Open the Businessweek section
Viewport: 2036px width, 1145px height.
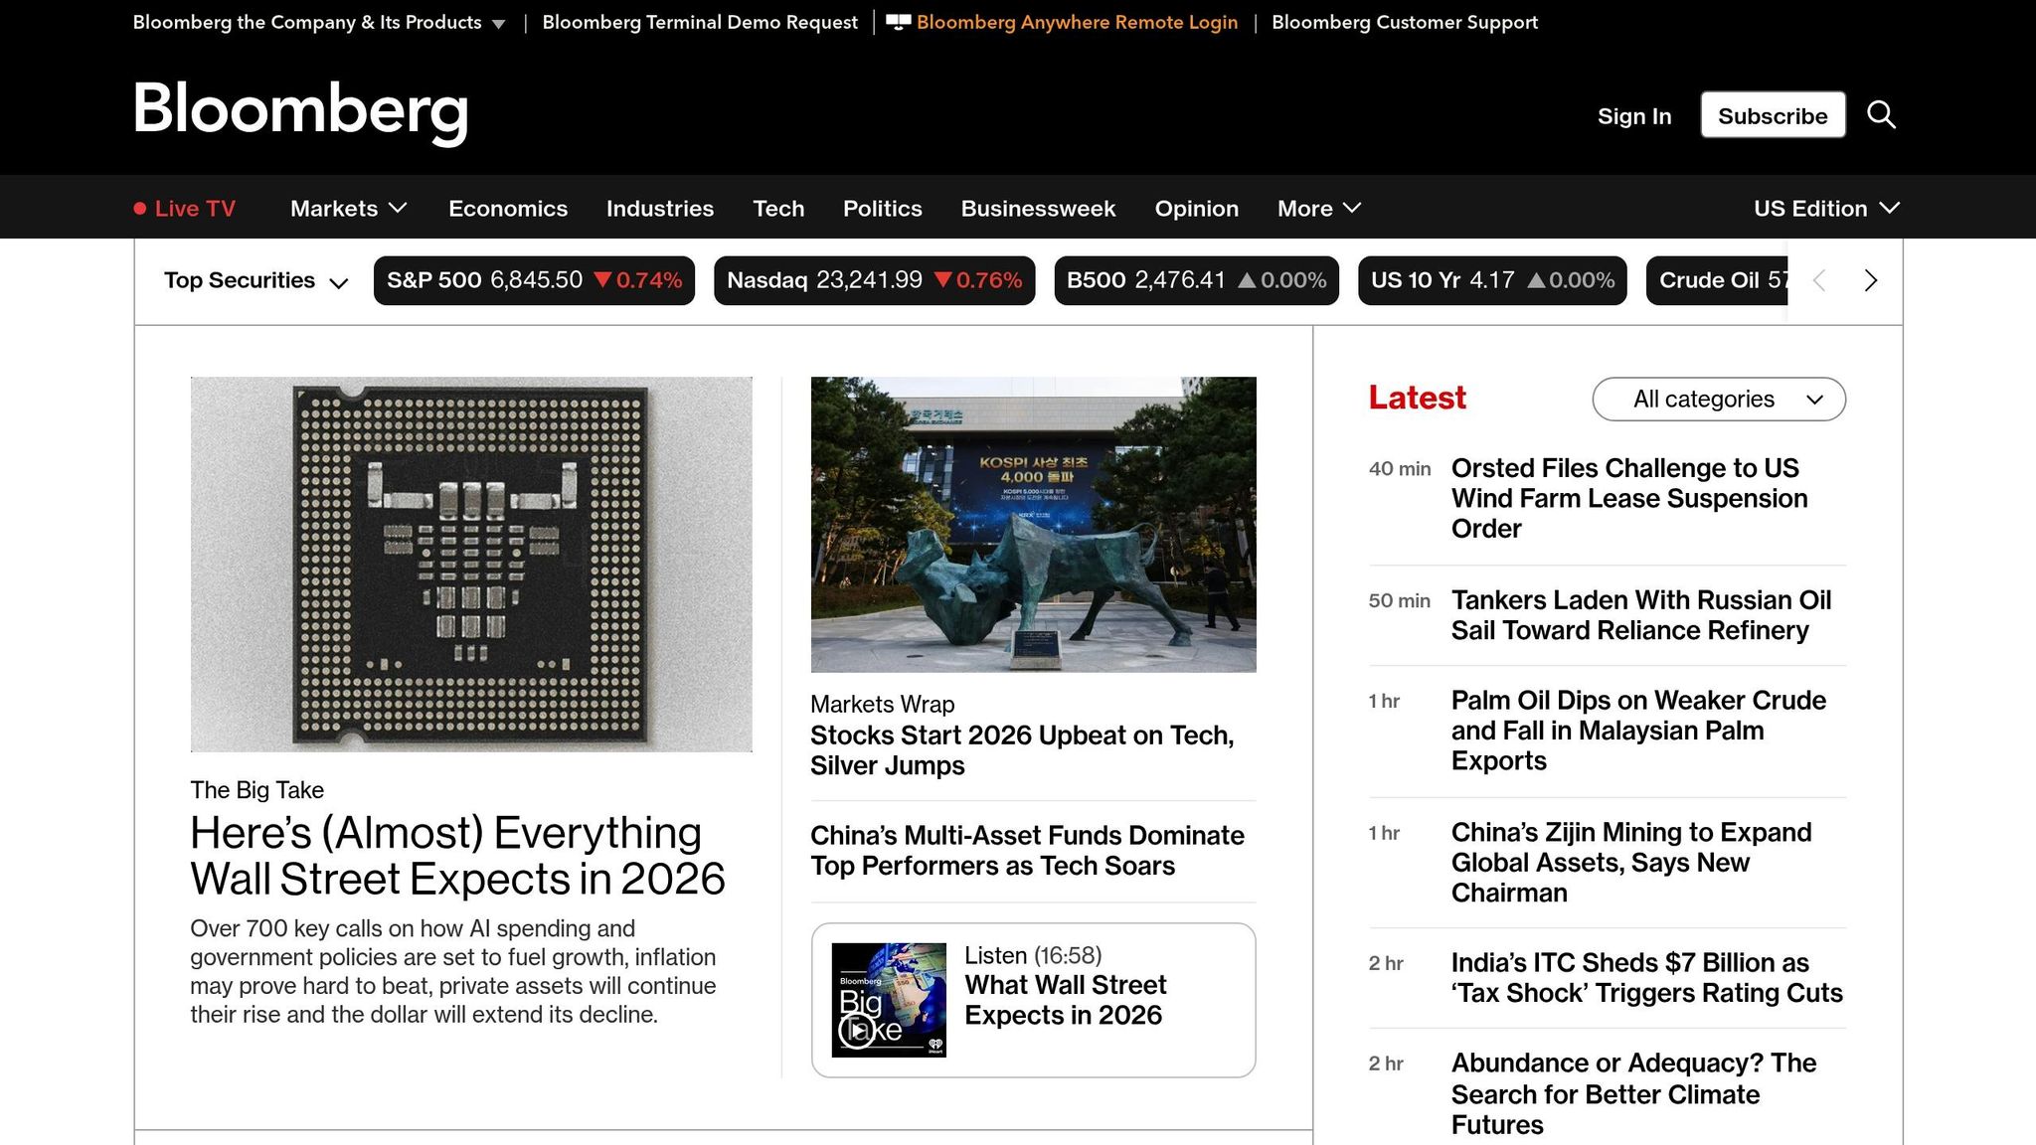point(1038,208)
